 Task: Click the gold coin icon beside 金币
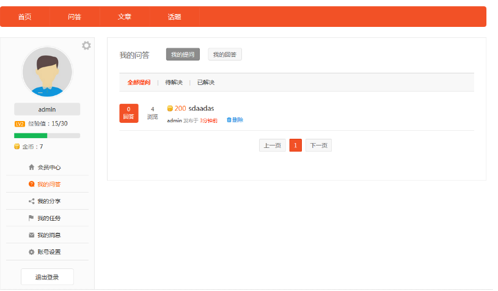point(17,147)
